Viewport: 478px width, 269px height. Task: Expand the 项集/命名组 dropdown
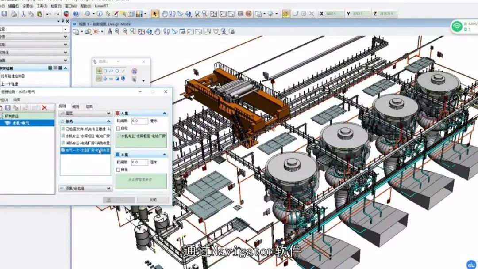pyautogui.click(x=108, y=188)
